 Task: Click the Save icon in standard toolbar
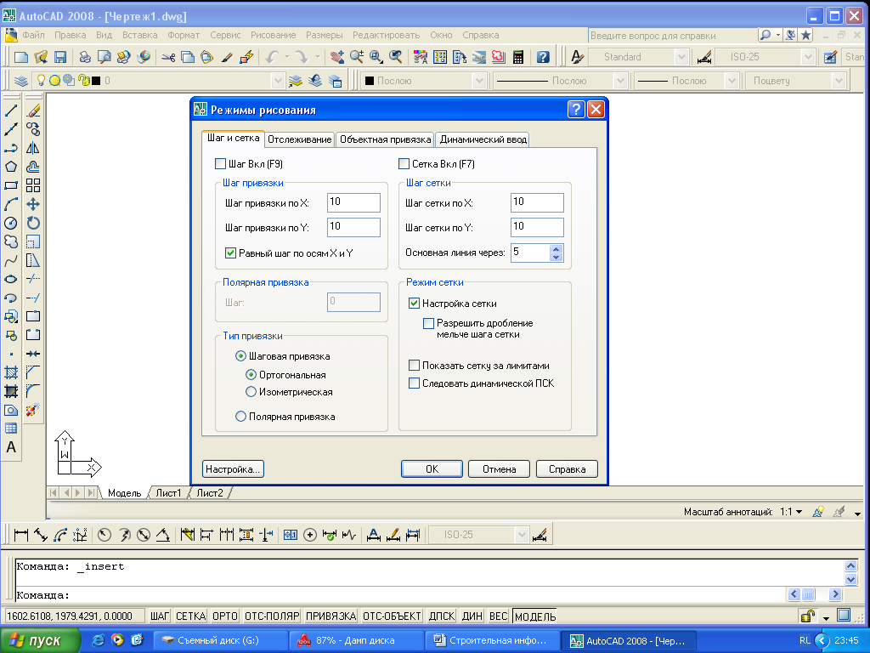coord(60,57)
